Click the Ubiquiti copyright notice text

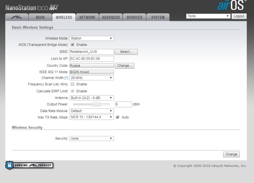210,166
